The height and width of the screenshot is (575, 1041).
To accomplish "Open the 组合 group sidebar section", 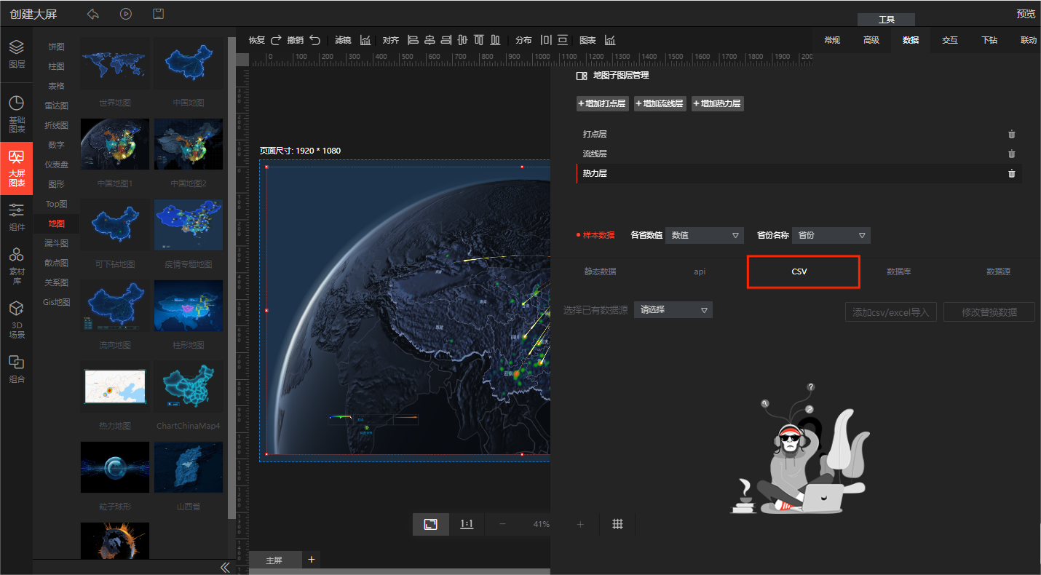I will coord(17,370).
